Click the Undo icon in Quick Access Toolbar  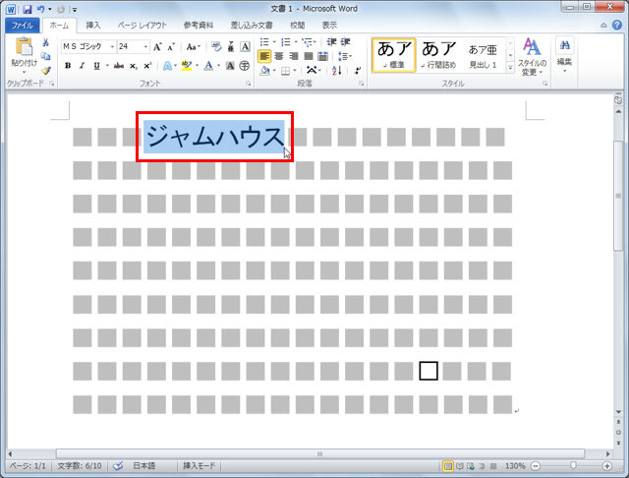(x=41, y=9)
